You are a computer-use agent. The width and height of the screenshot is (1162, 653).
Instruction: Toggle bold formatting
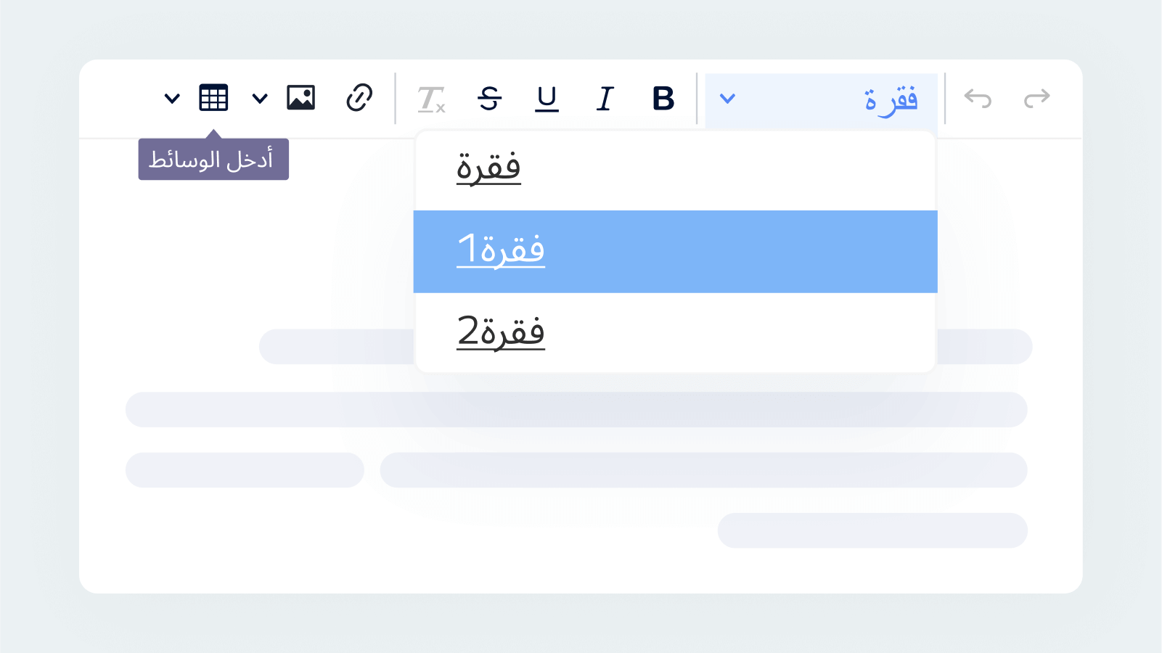tap(663, 98)
